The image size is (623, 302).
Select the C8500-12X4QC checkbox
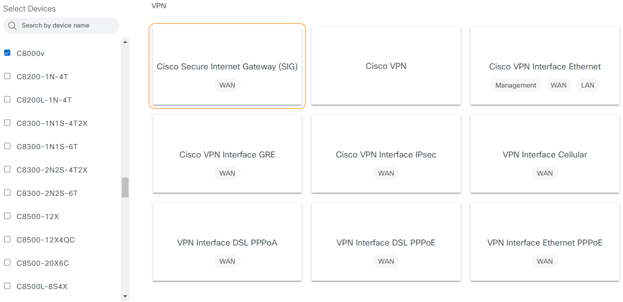7,239
